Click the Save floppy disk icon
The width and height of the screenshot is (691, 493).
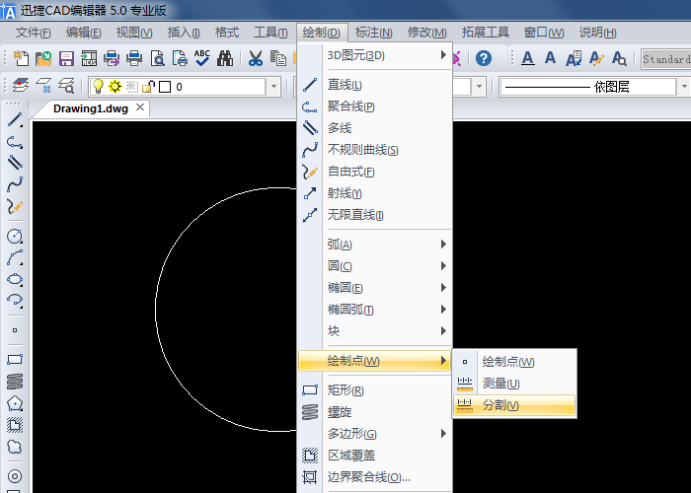(x=66, y=58)
